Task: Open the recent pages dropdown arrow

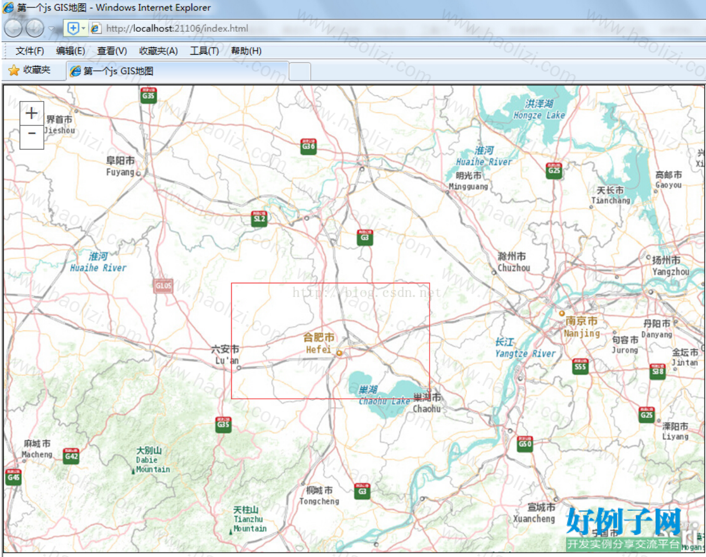Action: tap(52, 29)
